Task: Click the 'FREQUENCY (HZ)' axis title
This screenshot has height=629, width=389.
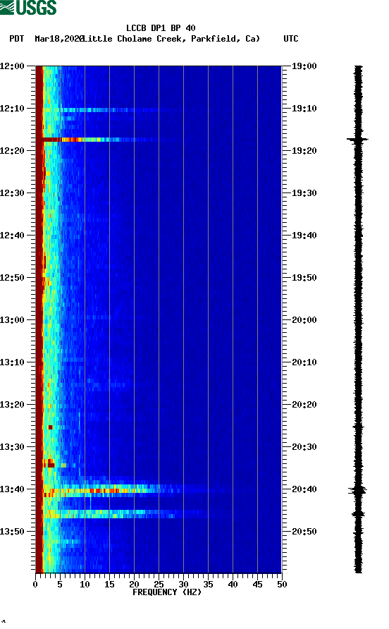Action: 167,592
